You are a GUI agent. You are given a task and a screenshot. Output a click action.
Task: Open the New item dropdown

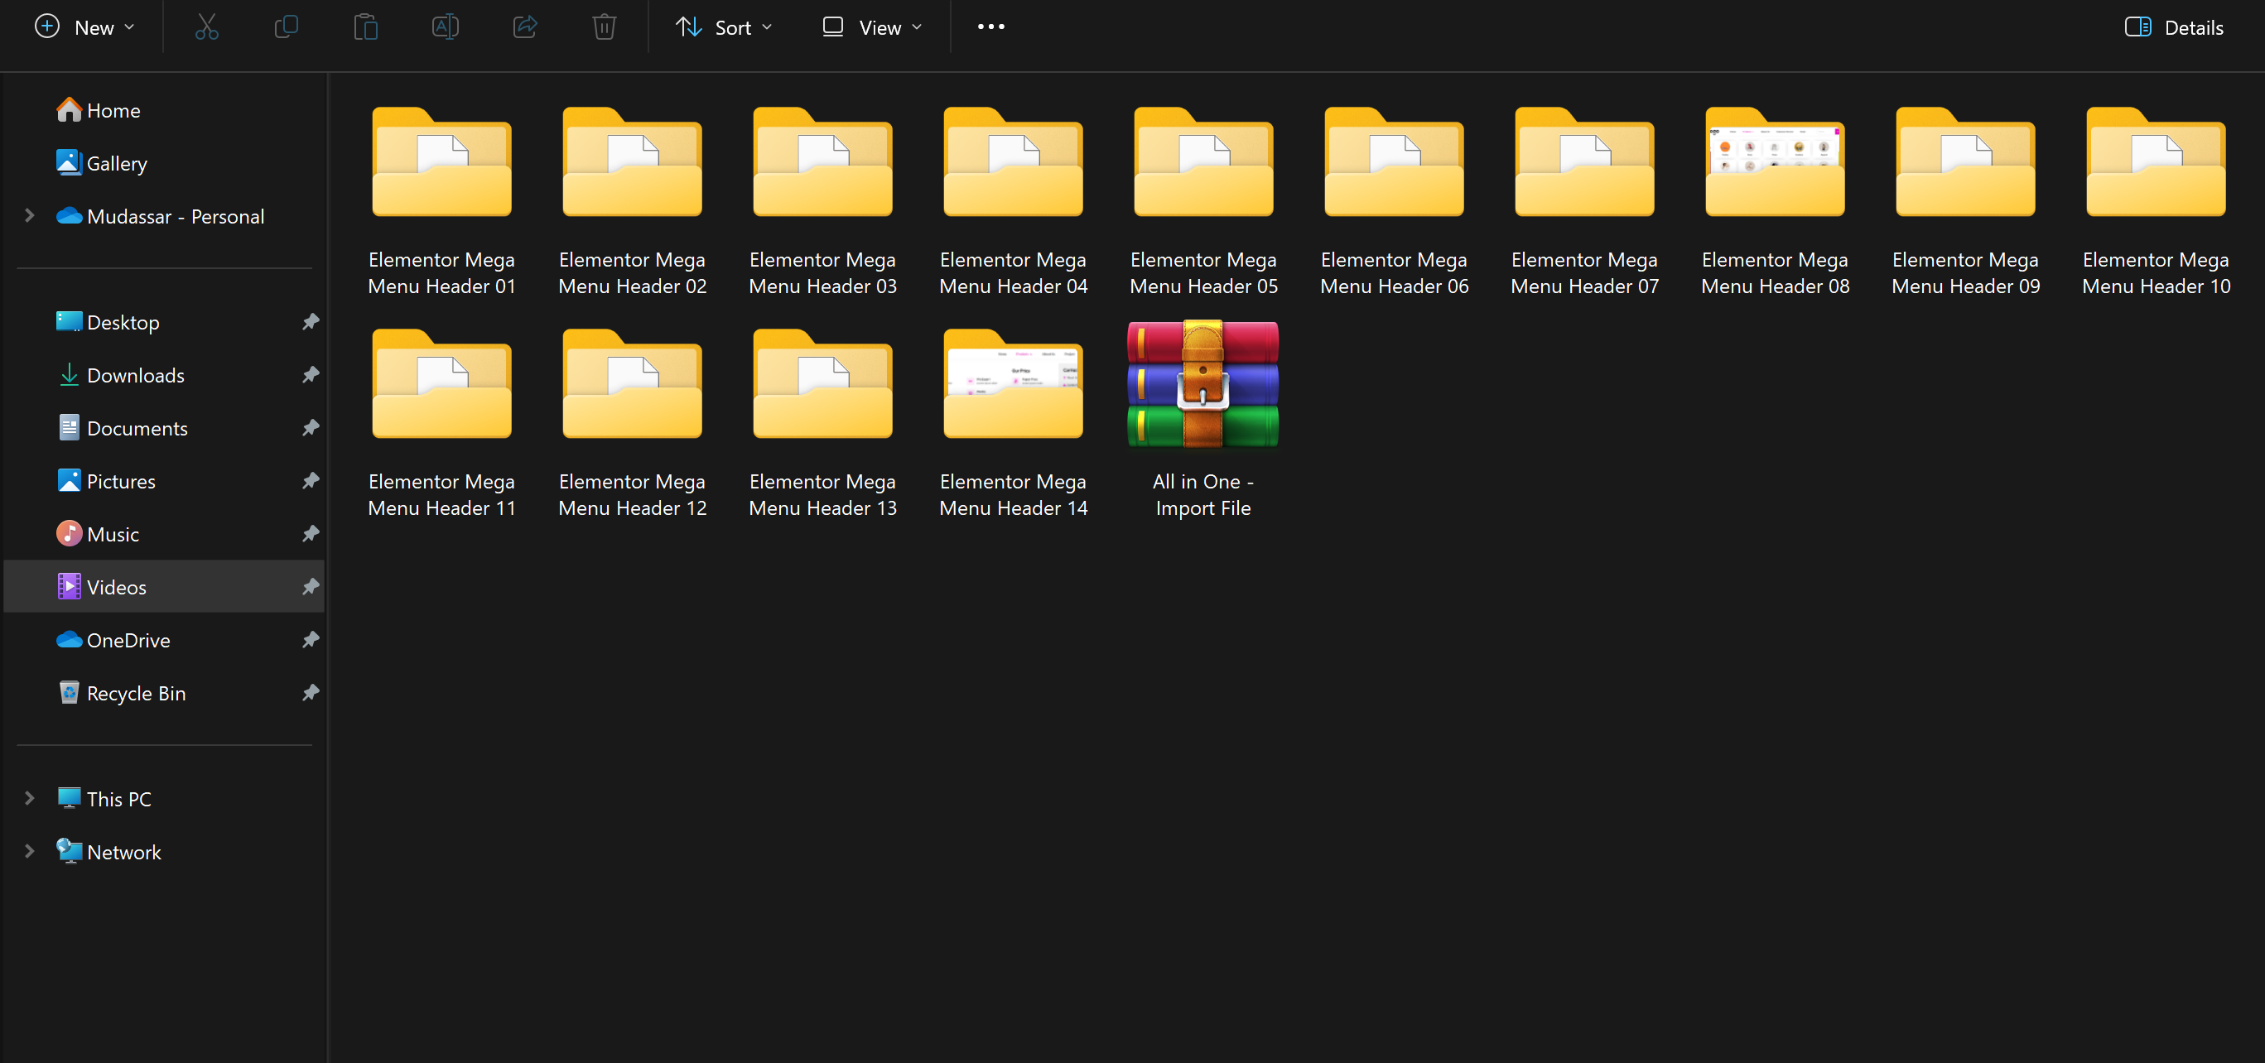[85, 27]
